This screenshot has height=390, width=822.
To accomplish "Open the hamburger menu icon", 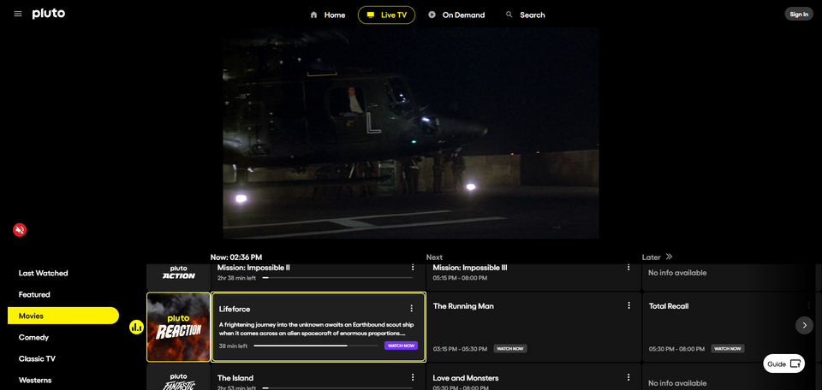I will pos(18,14).
